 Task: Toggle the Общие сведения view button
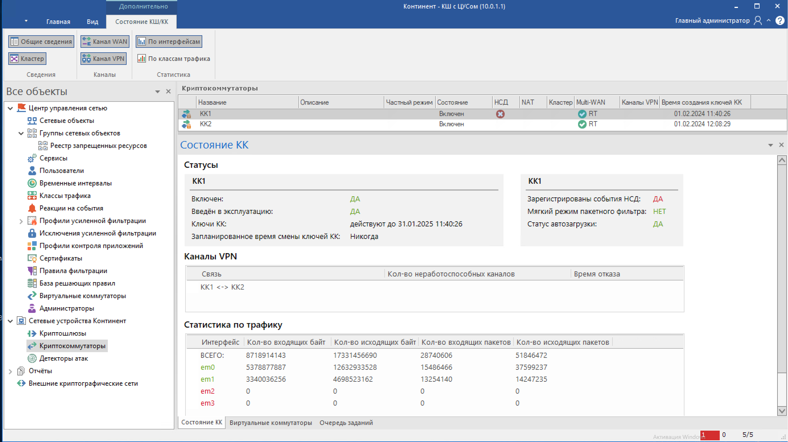[x=41, y=42]
